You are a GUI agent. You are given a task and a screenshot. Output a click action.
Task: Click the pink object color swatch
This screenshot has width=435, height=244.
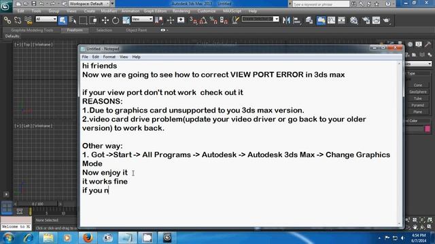428,129
